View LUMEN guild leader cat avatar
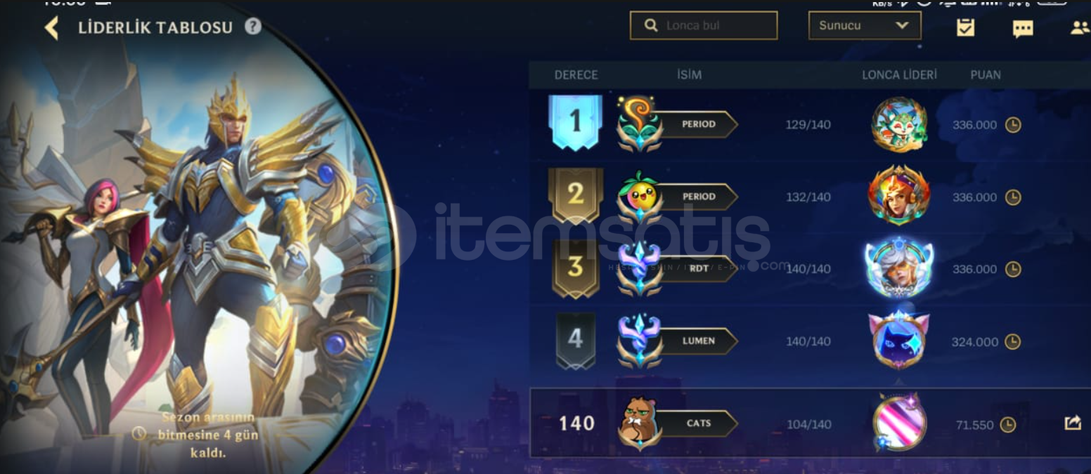This screenshot has width=1091, height=474. [899, 340]
